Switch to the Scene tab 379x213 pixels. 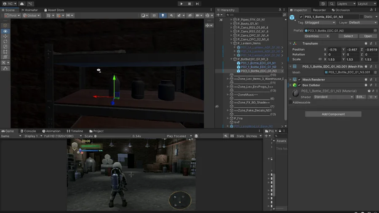[8, 10]
